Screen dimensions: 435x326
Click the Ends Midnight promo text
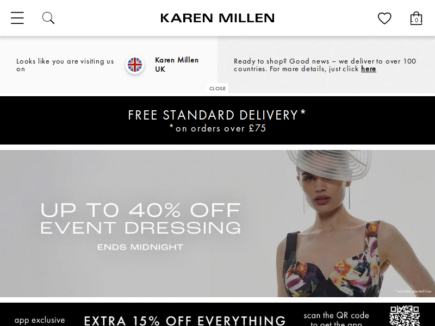coord(140,247)
